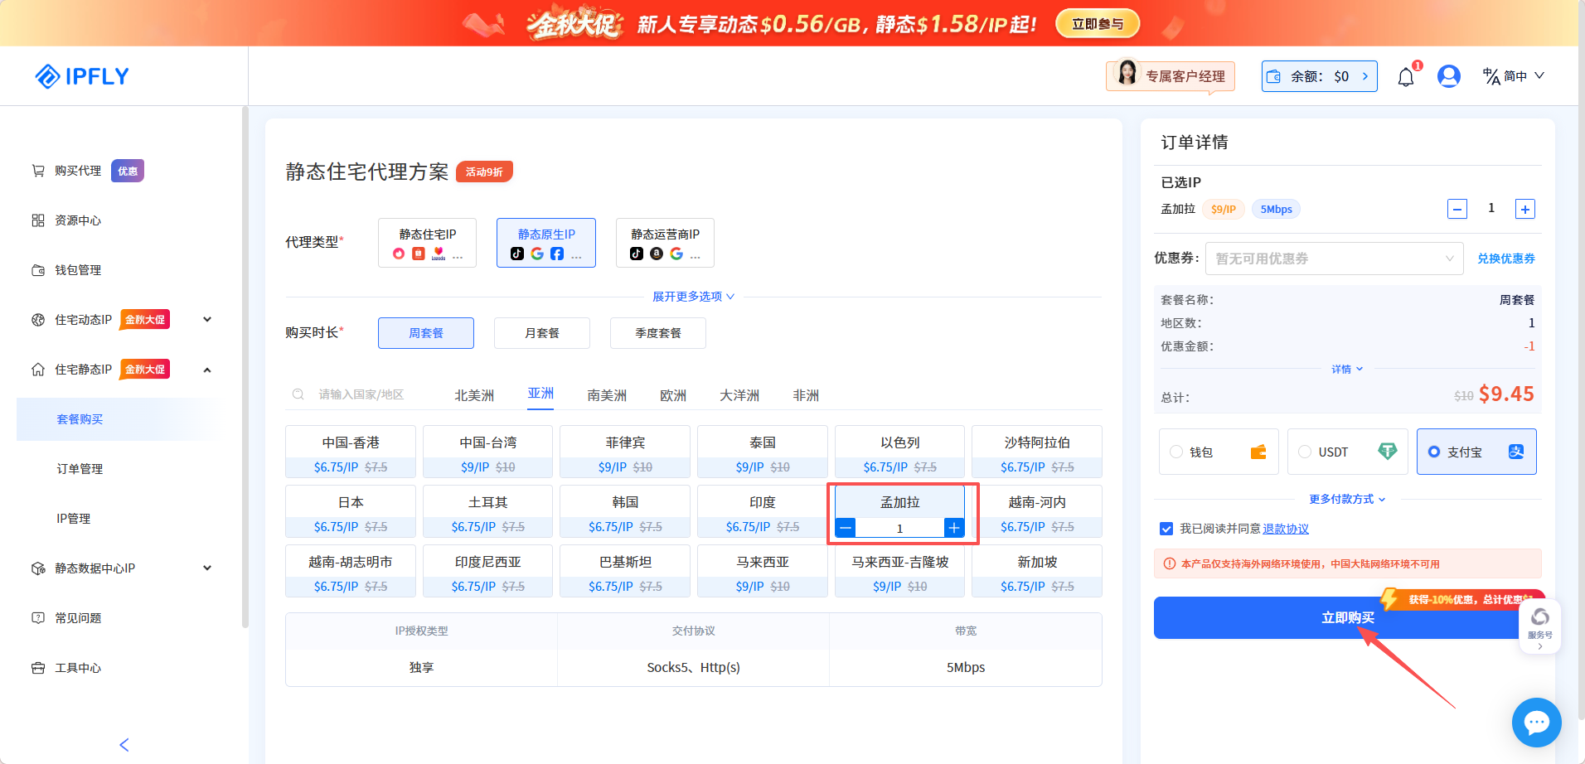Switch to 欧洲 region tab
The height and width of the screenshot is (764, 1585).
coord(673,395)
